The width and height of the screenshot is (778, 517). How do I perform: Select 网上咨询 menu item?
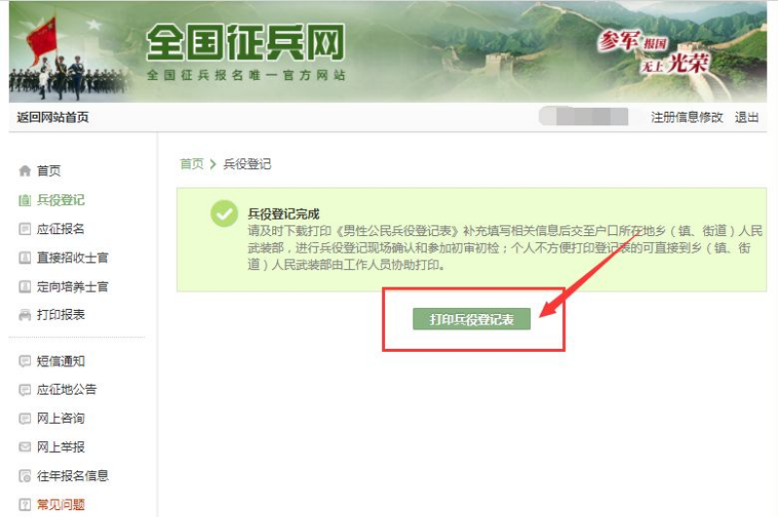60,418
